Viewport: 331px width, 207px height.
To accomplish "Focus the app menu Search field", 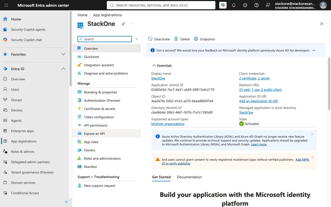I will 105,39.
